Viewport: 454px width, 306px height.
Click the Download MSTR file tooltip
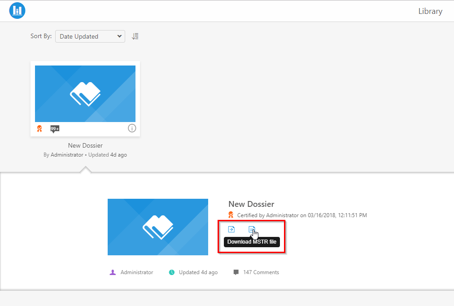coord(252,242)
